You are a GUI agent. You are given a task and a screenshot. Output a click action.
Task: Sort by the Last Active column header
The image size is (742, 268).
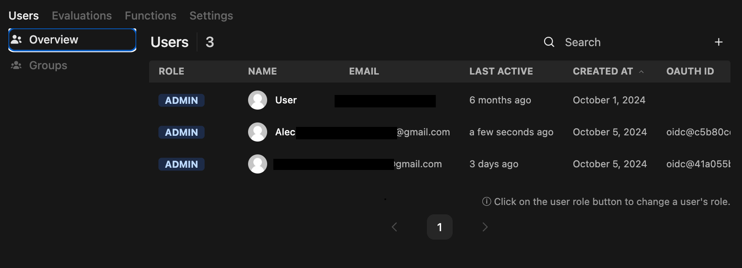pos(501,71)
